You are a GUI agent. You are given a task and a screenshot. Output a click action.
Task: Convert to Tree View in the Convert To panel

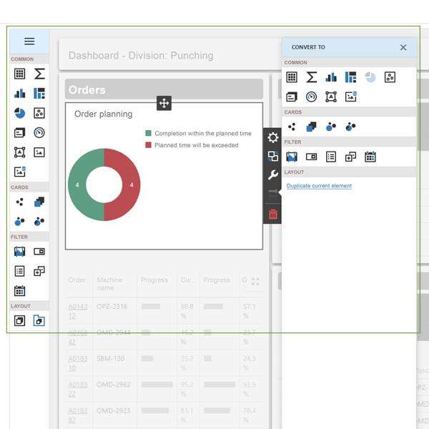click(350, 157)
